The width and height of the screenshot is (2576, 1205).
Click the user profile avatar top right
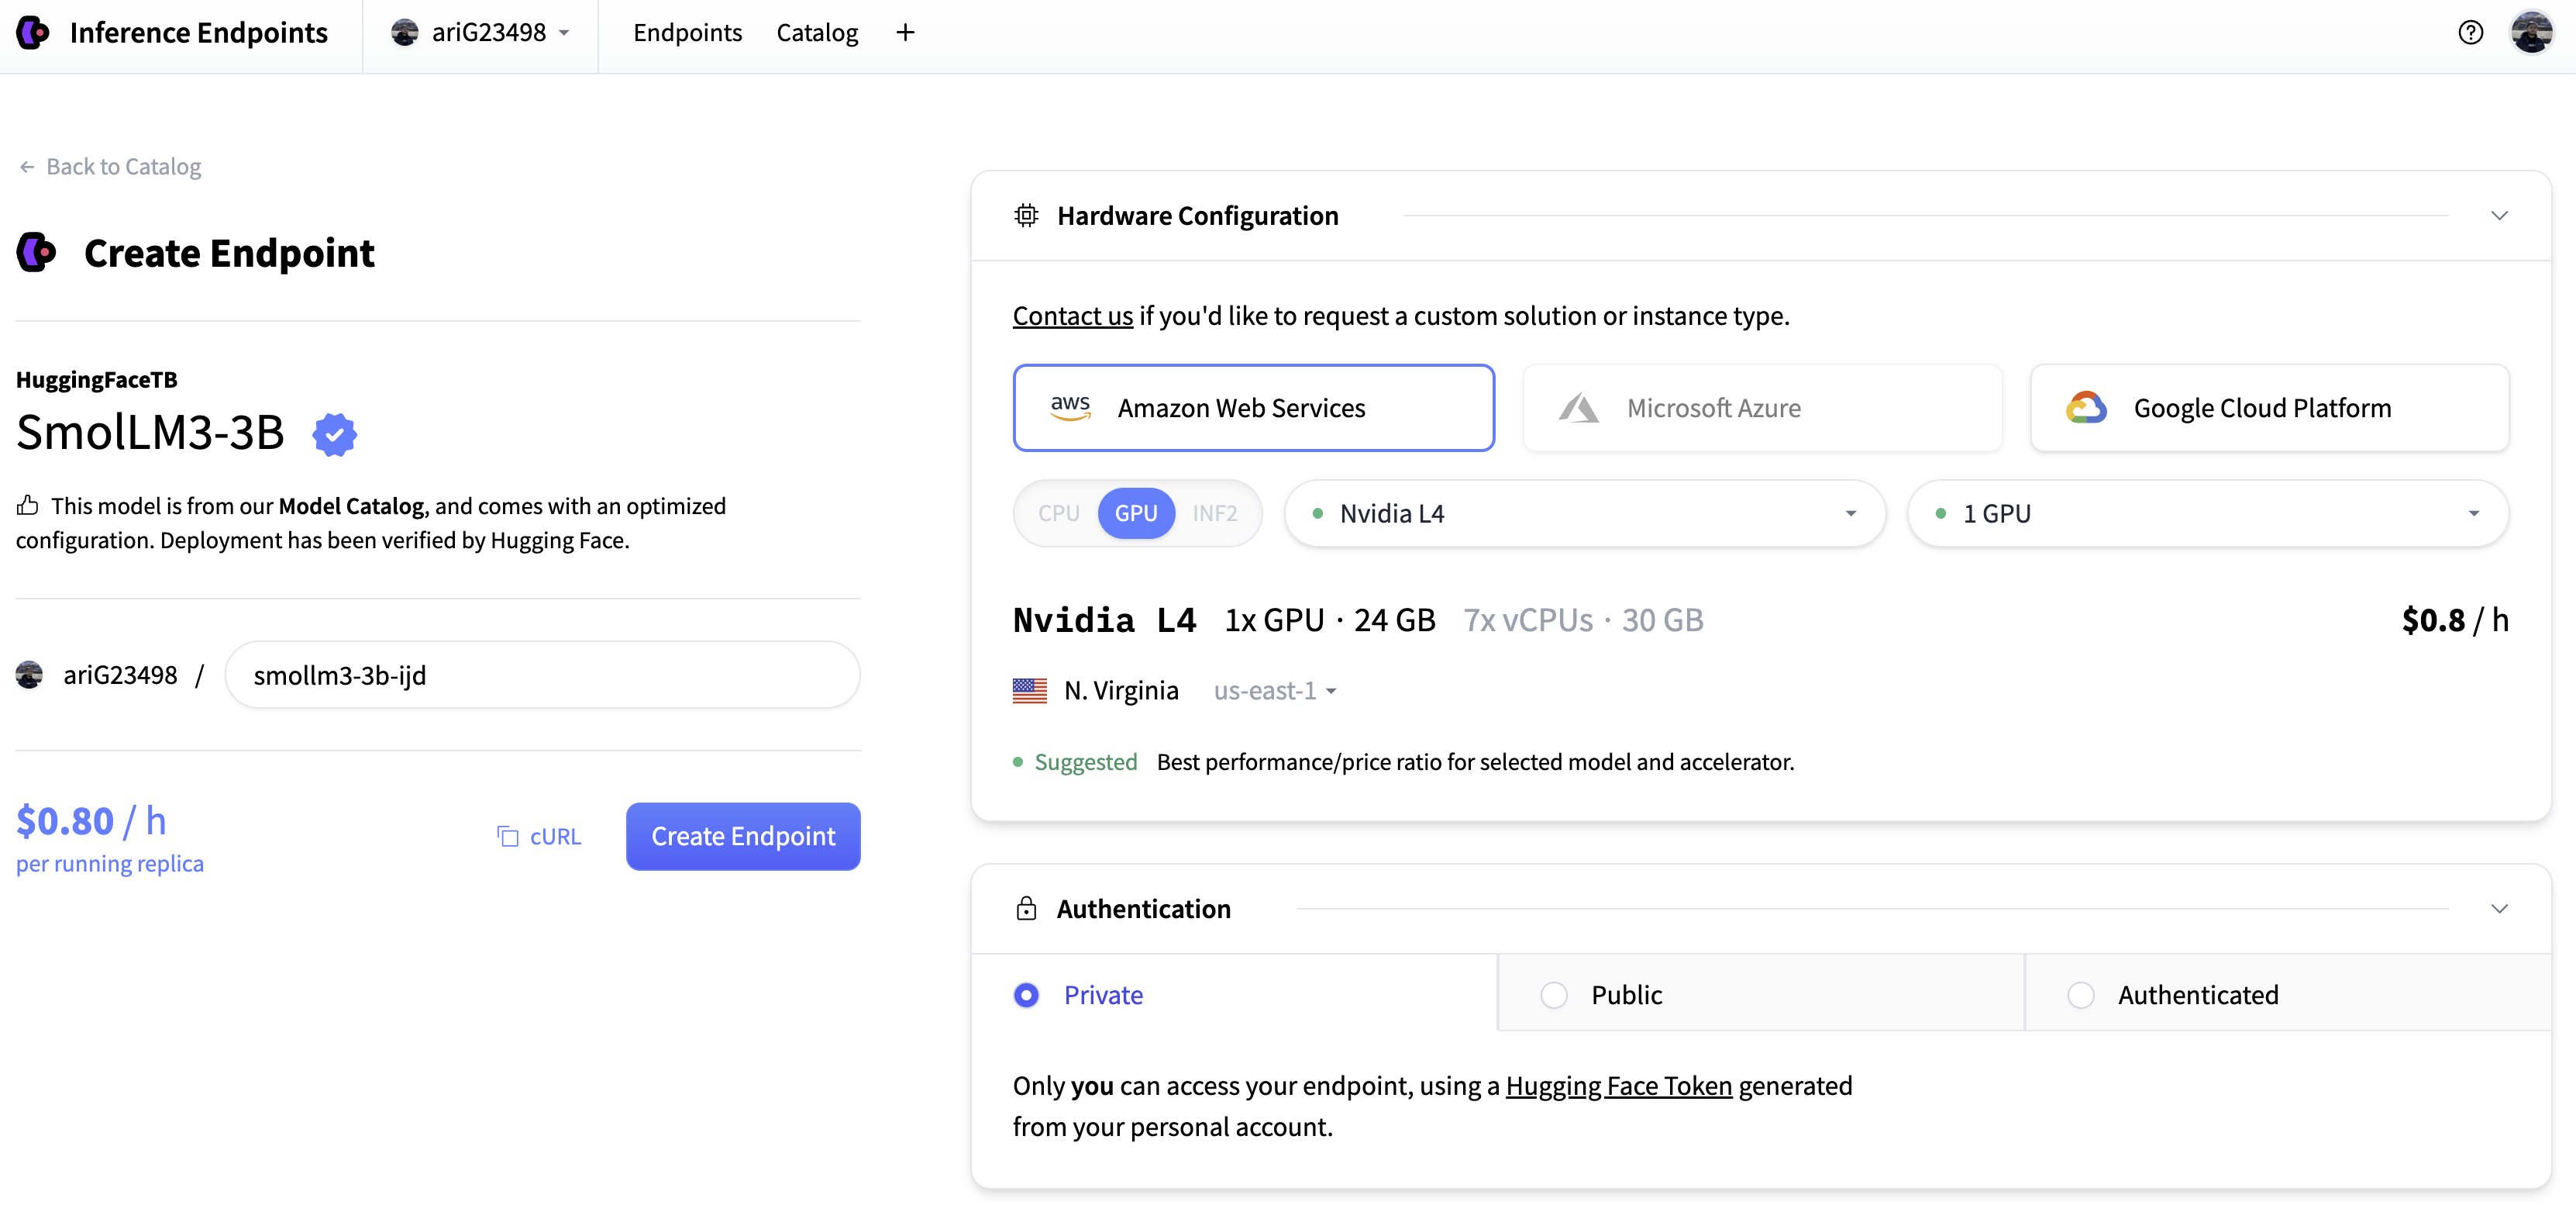pyautogui.click(x=2531, y=33)
